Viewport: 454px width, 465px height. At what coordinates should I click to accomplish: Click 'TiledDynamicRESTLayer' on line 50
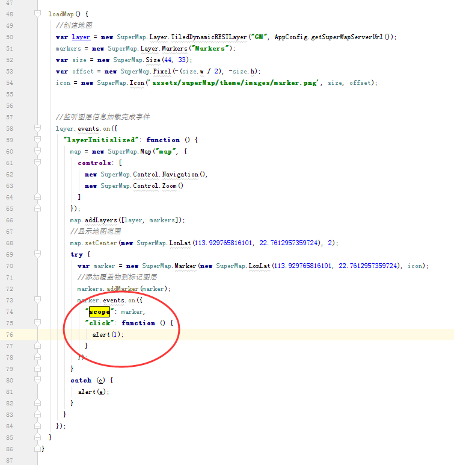[x=209, y=37]
